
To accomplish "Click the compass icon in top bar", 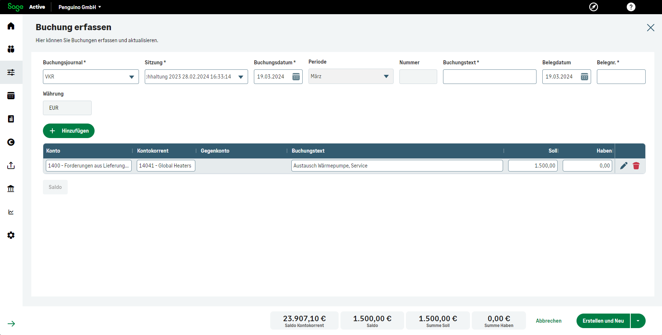I will (x=594, y=7).
